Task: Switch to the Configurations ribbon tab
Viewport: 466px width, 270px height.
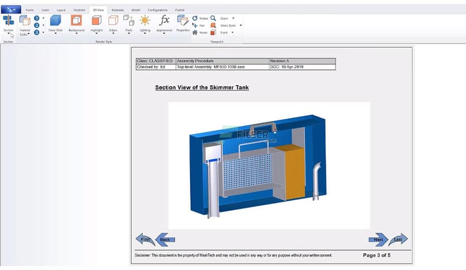Action: (x=158, y=10)
